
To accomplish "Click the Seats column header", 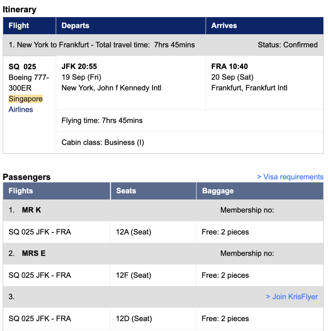I will tap(126, 191).
